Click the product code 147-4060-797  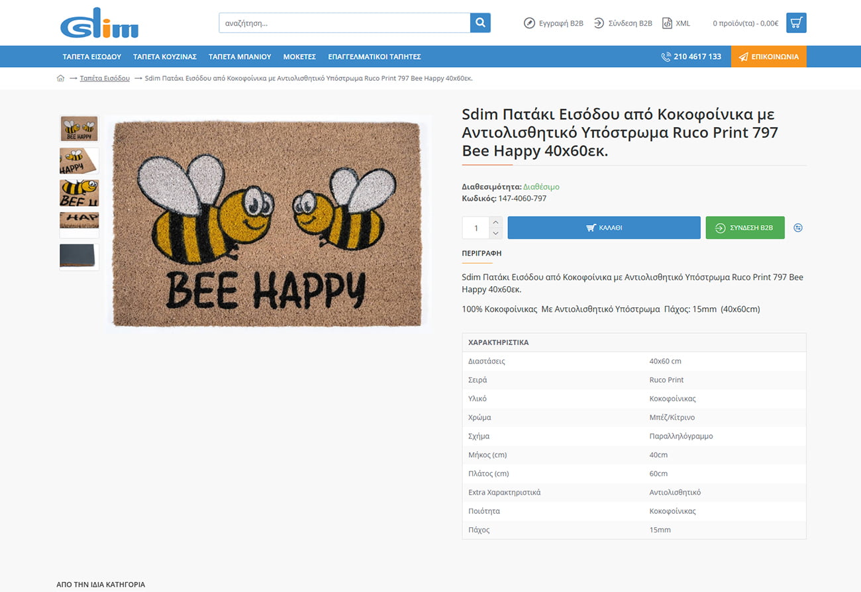tap(522, 199)
